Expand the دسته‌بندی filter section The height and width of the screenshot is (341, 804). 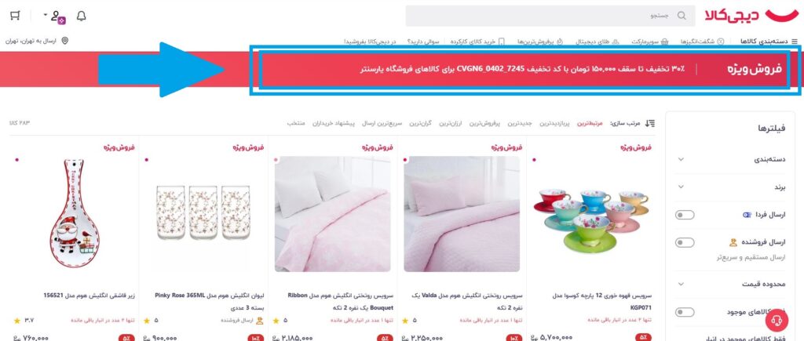point(730,159)
